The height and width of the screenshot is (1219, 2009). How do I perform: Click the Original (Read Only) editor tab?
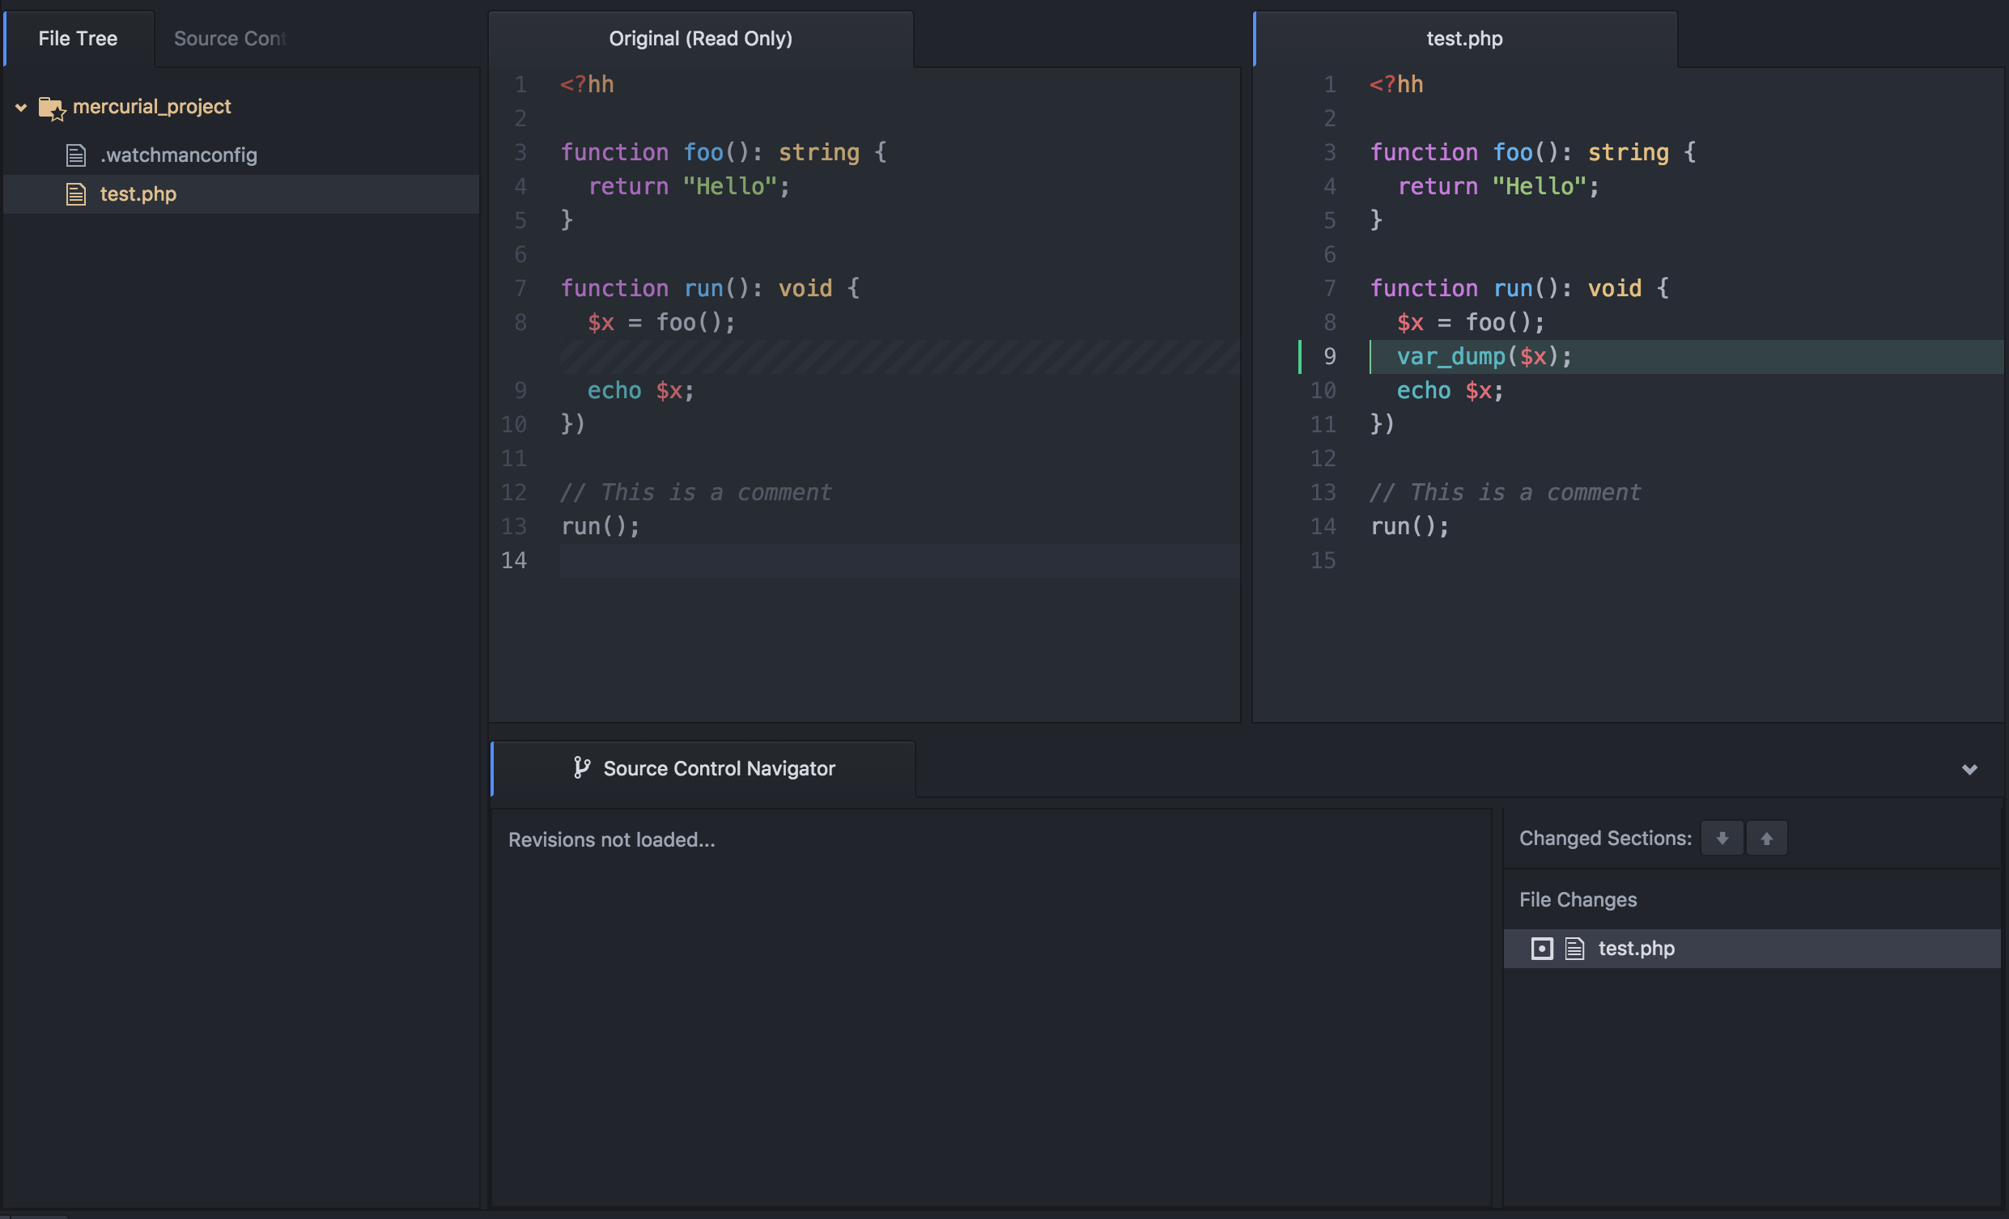click(700, 36)
